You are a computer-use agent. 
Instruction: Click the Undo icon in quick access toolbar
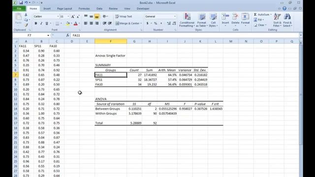(x=26, y=3)
